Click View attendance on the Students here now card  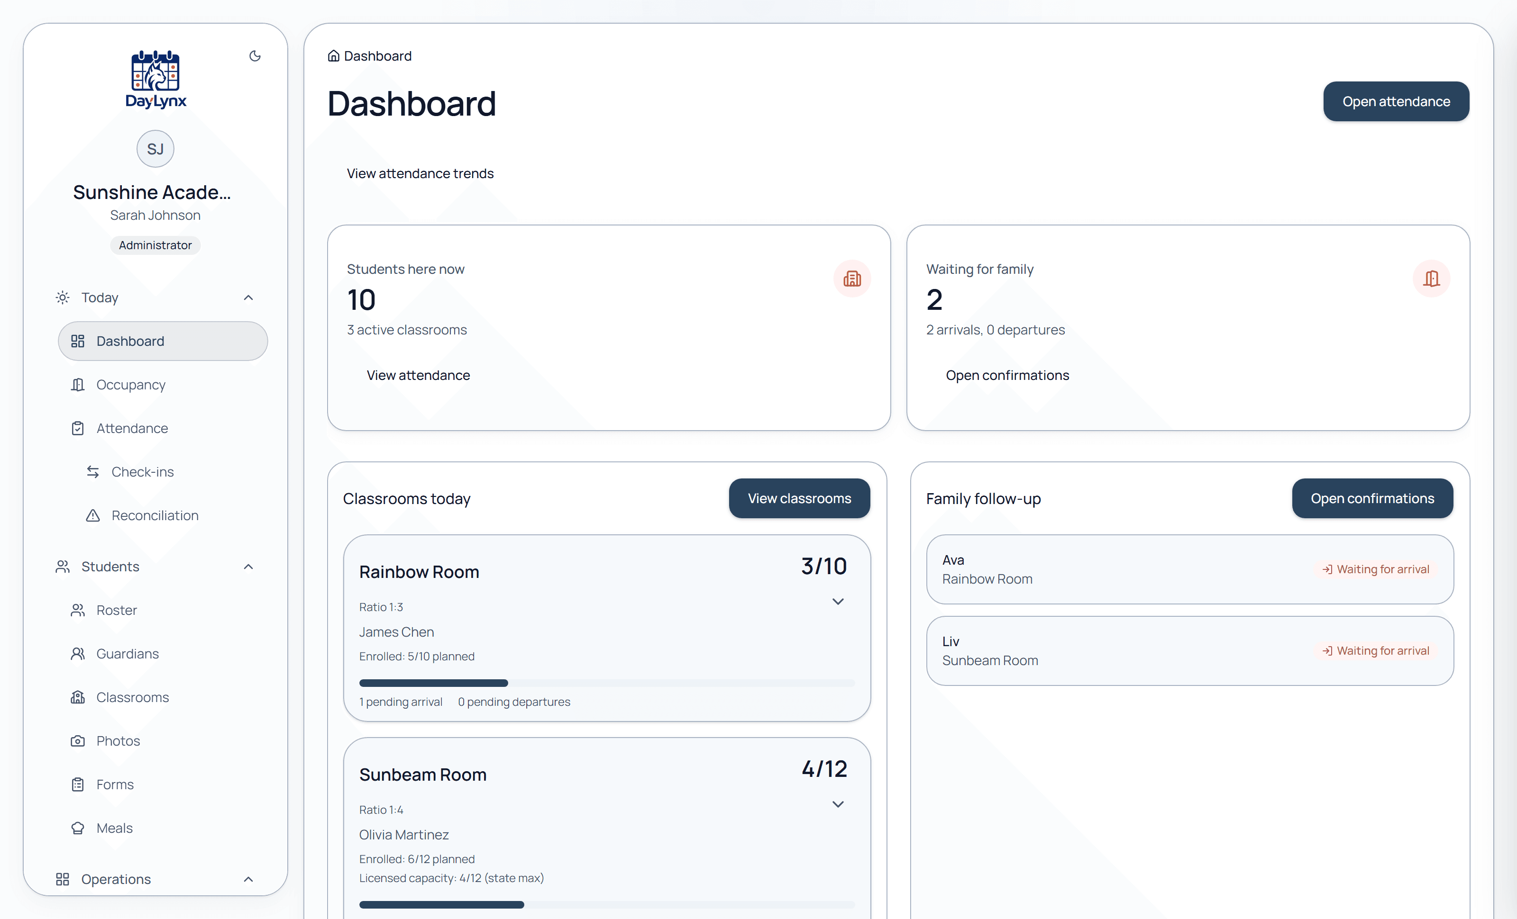pos(418,376)
